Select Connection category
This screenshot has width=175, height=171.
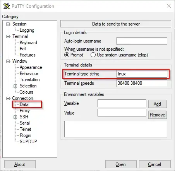[x=22, y=98]
